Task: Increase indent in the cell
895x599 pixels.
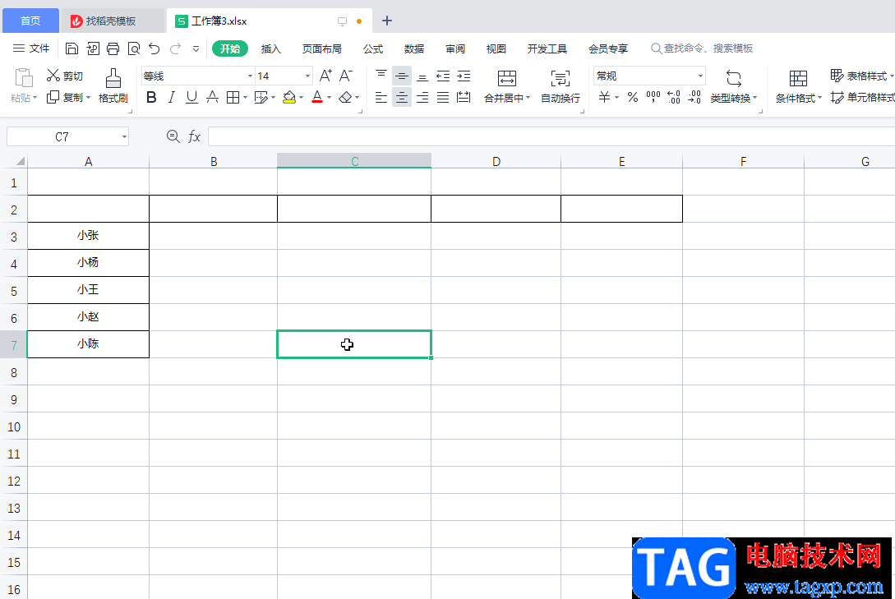Action: tap(464, 76)
